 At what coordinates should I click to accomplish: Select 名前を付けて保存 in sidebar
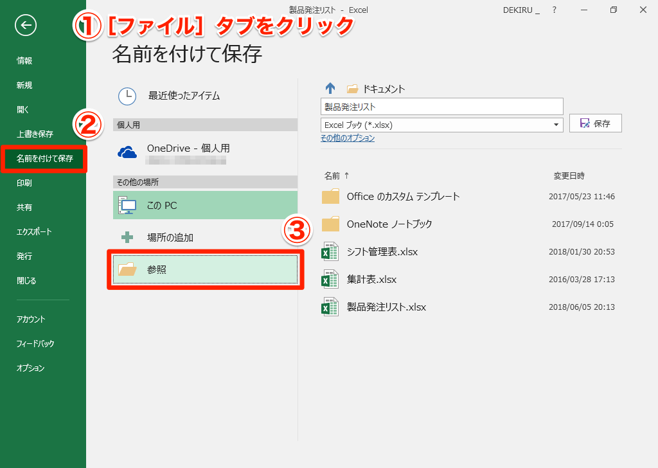44,159
